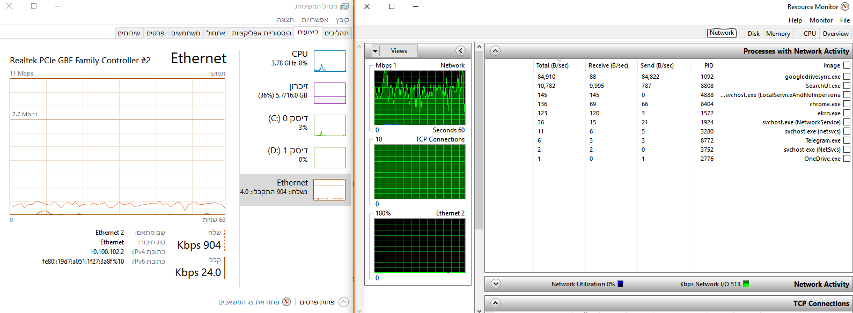Switch to the אתחול tab in Task Manager
The width and height of the screenshot is (853, 313).
point(216,33)
